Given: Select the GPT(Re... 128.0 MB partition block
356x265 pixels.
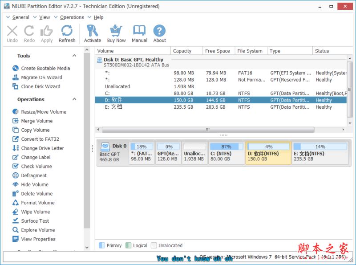Looking at the screenshot, I should 168,153.
